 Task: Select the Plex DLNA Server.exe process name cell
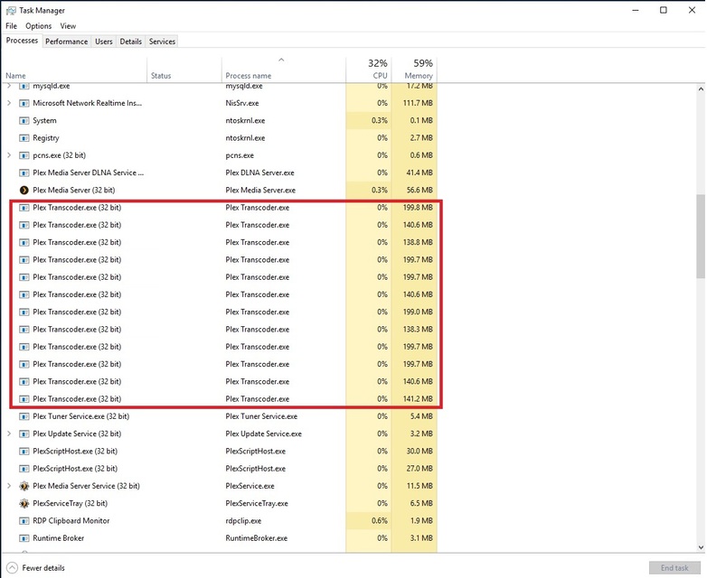pyautogui.click(x=259, y=172)
